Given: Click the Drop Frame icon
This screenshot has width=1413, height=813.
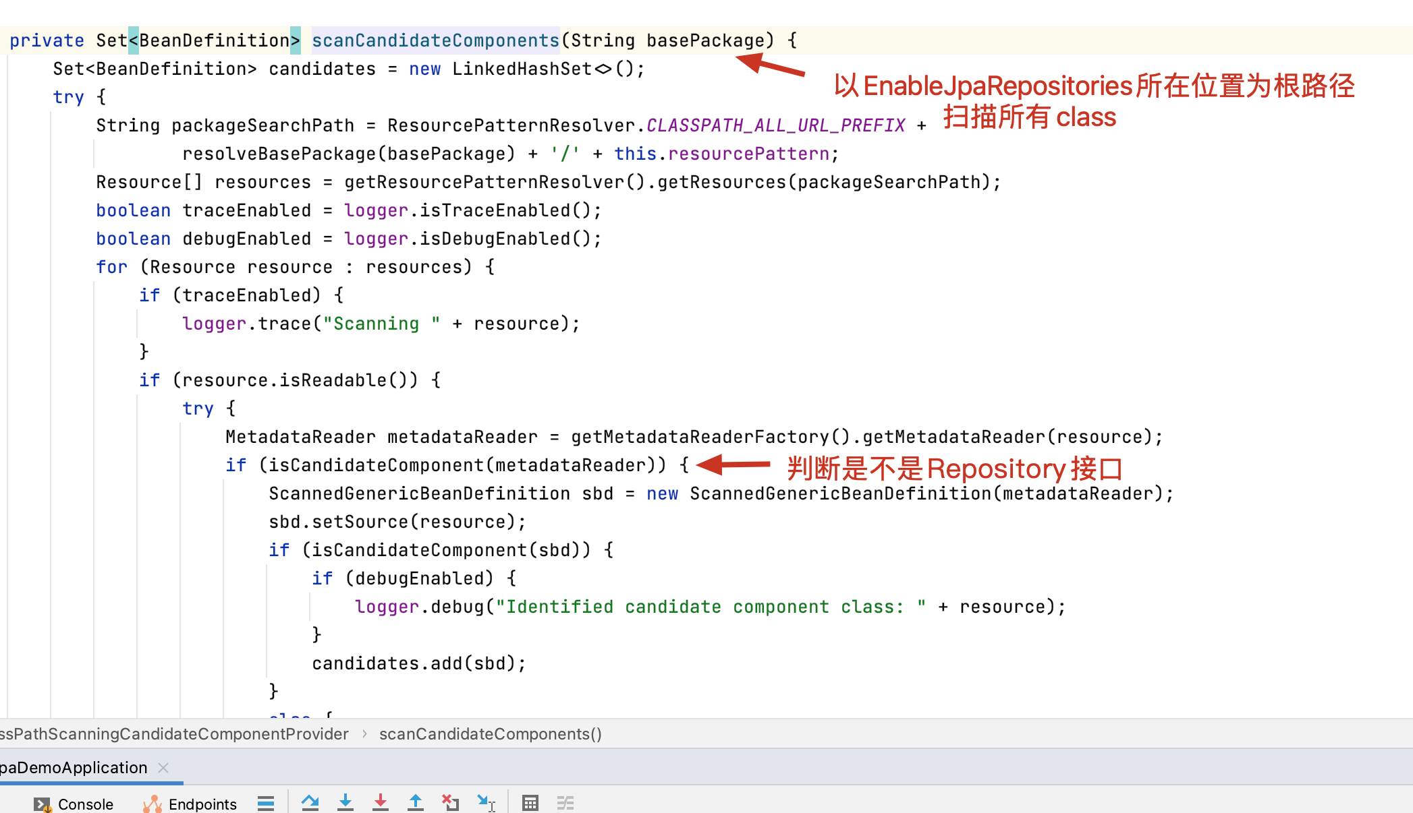Looking at the screenshot, I should [x=450, y=802].
